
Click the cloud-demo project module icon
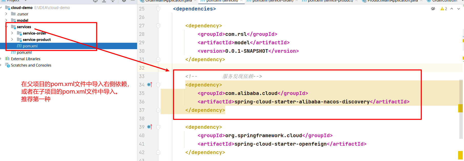[x=7, y=8]
